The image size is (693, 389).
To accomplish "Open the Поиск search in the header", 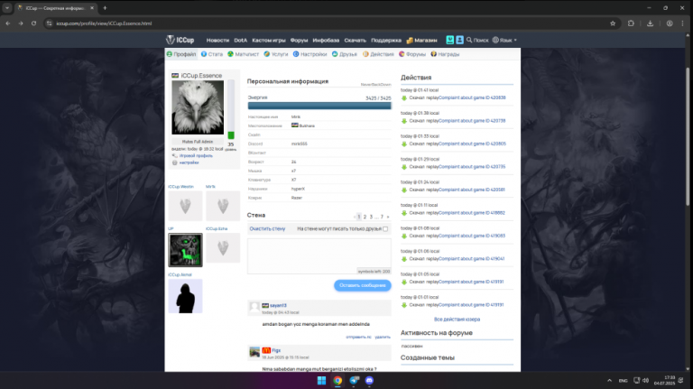I will [x=477, y=41].
